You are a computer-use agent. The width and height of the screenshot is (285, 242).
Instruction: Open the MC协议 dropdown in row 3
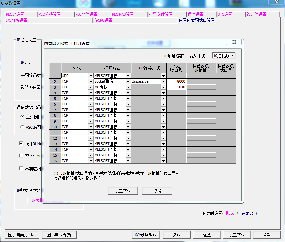(128, 87)
